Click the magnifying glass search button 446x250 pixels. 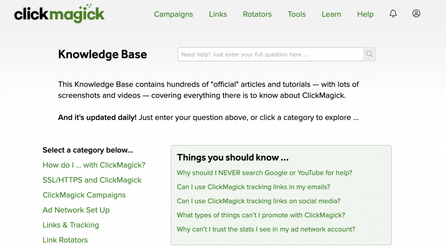369,54
